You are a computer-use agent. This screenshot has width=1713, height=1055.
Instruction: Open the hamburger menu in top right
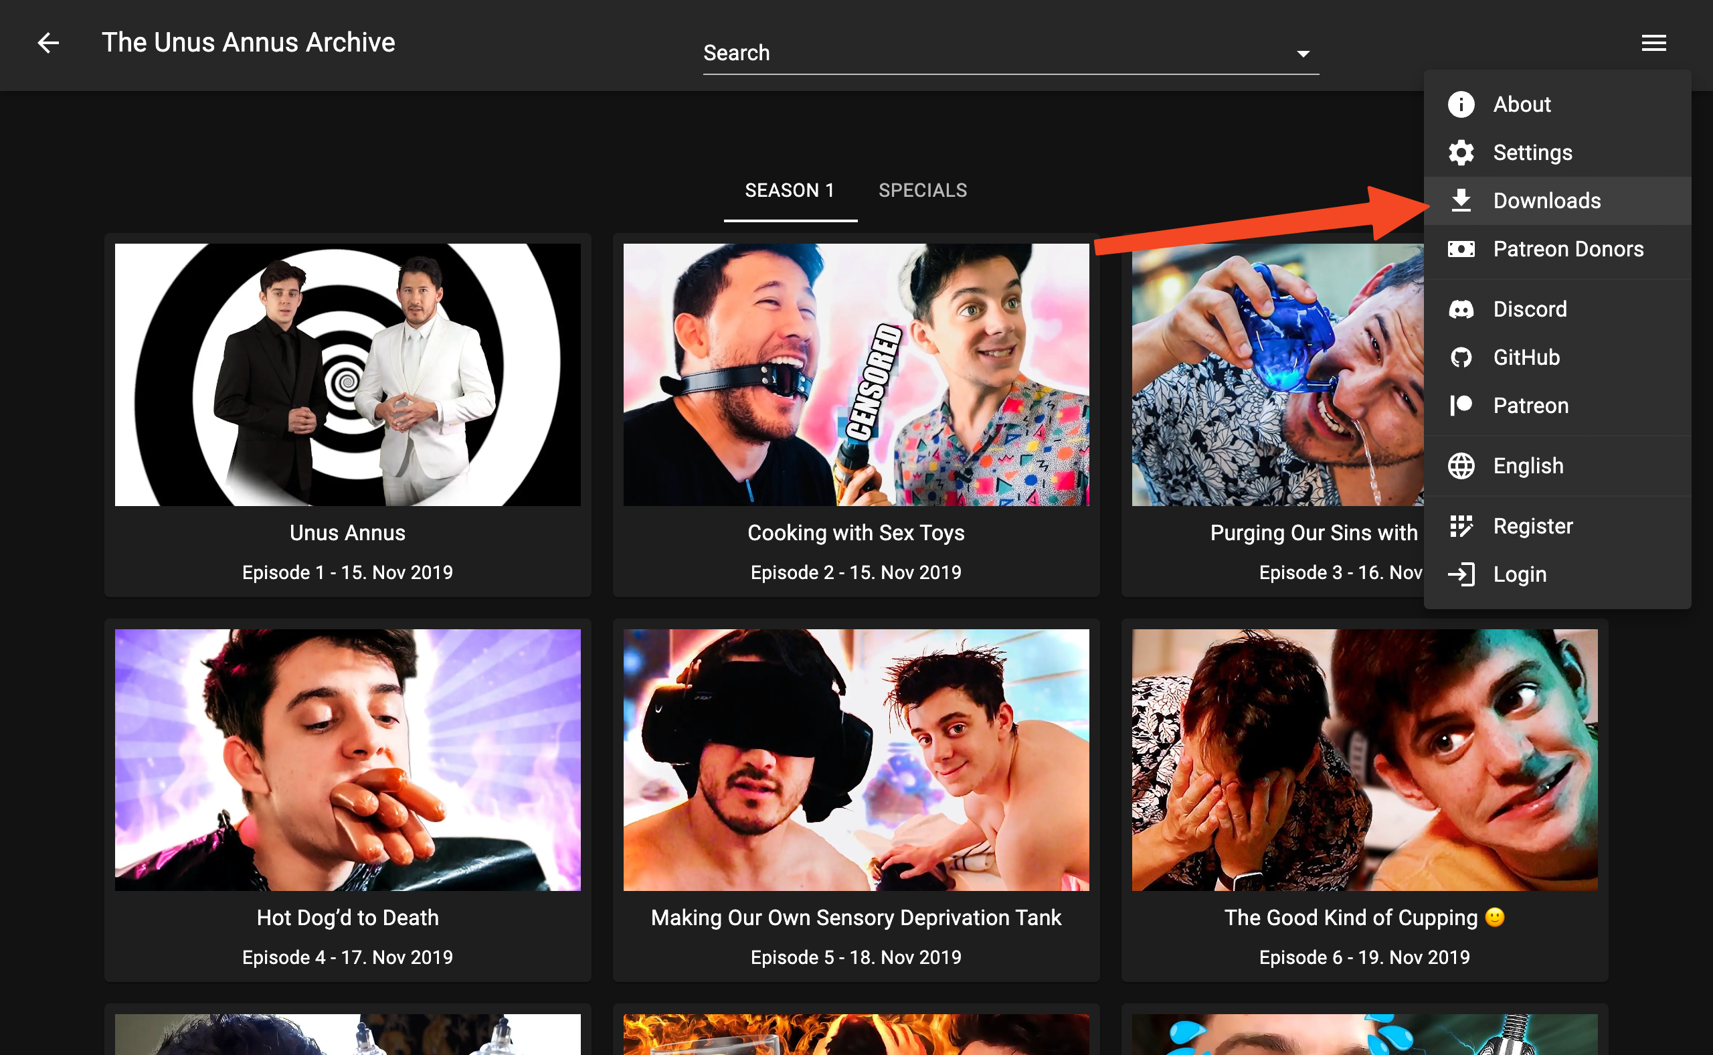coord(1652,42)
